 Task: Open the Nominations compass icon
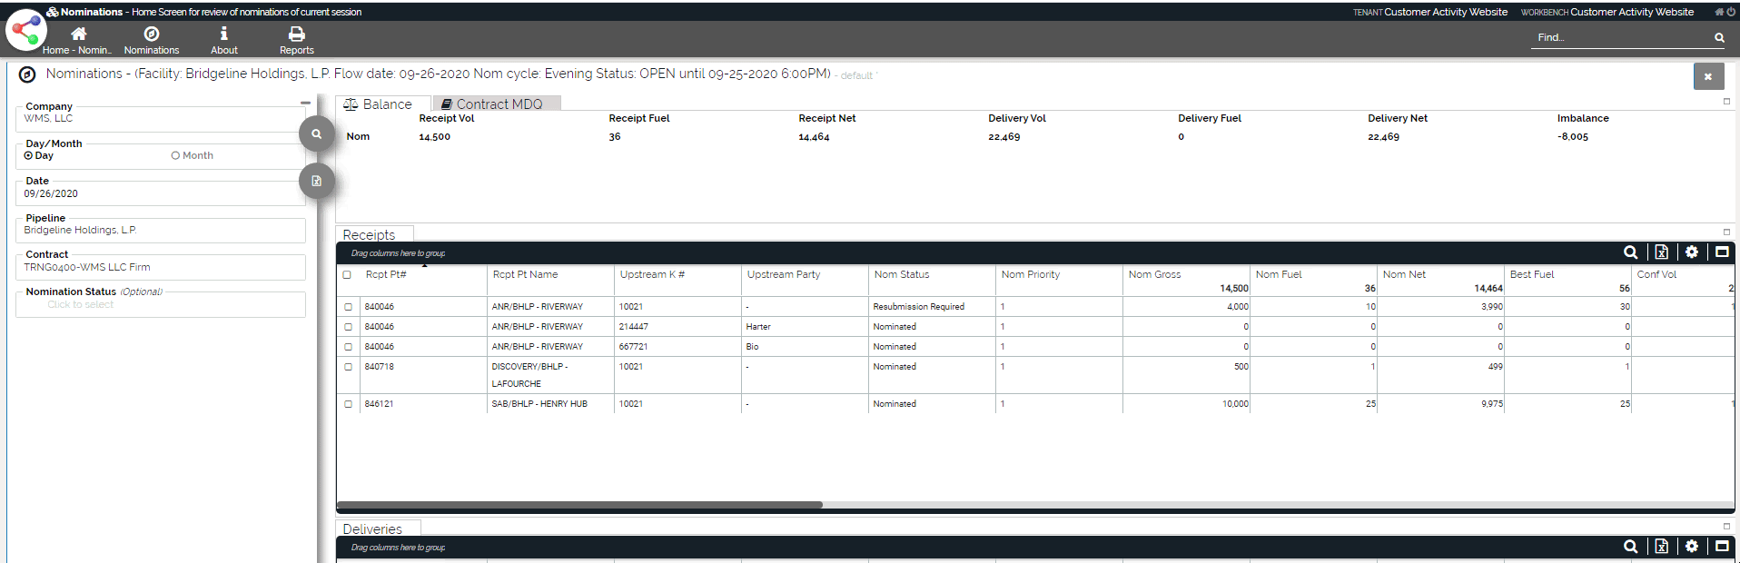pyautogui.click(x=152, y=35)
